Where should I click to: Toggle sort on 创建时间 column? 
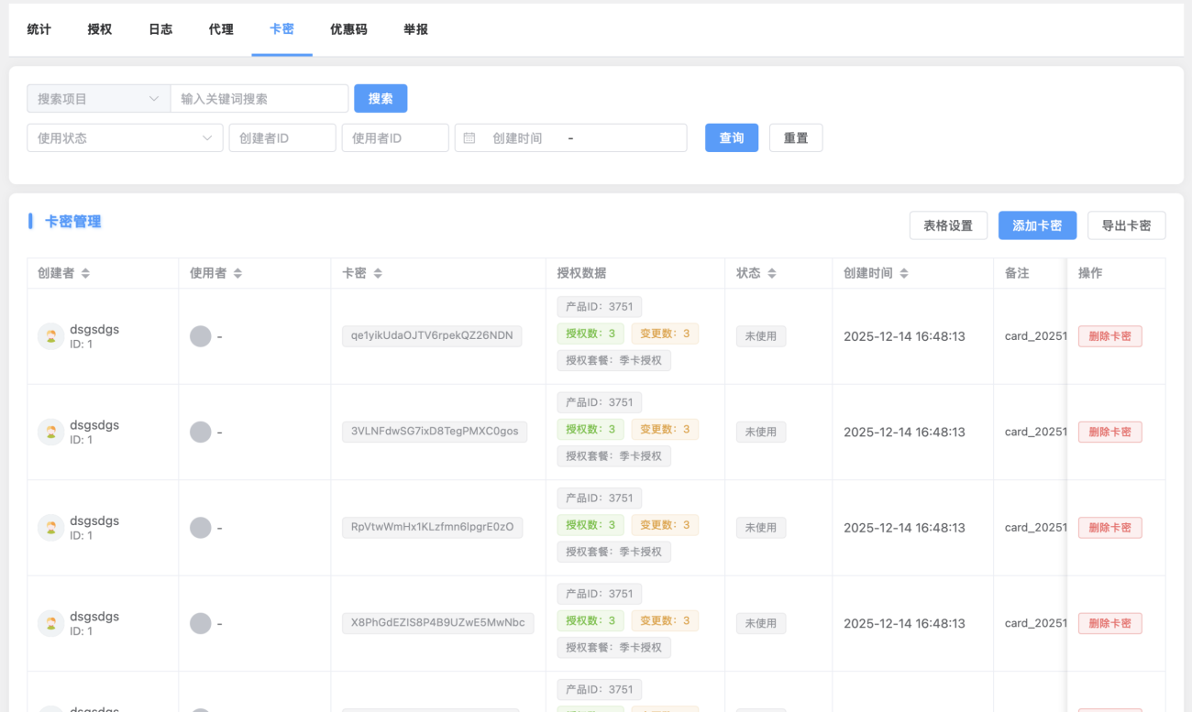coord(904,273)
